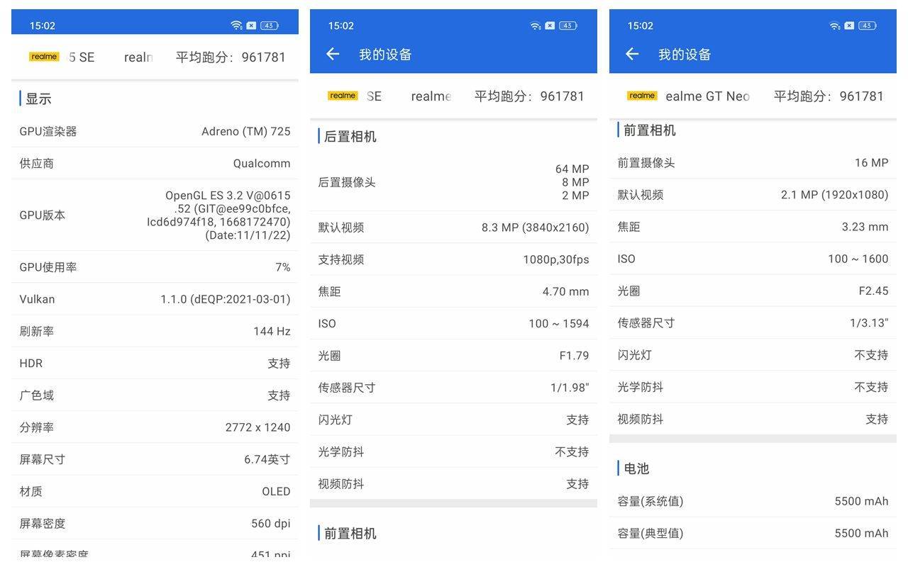Select the 焦距 3.23 mm row
The height and width of the screenshot is (567, 908).
click(x=753, y=227)
